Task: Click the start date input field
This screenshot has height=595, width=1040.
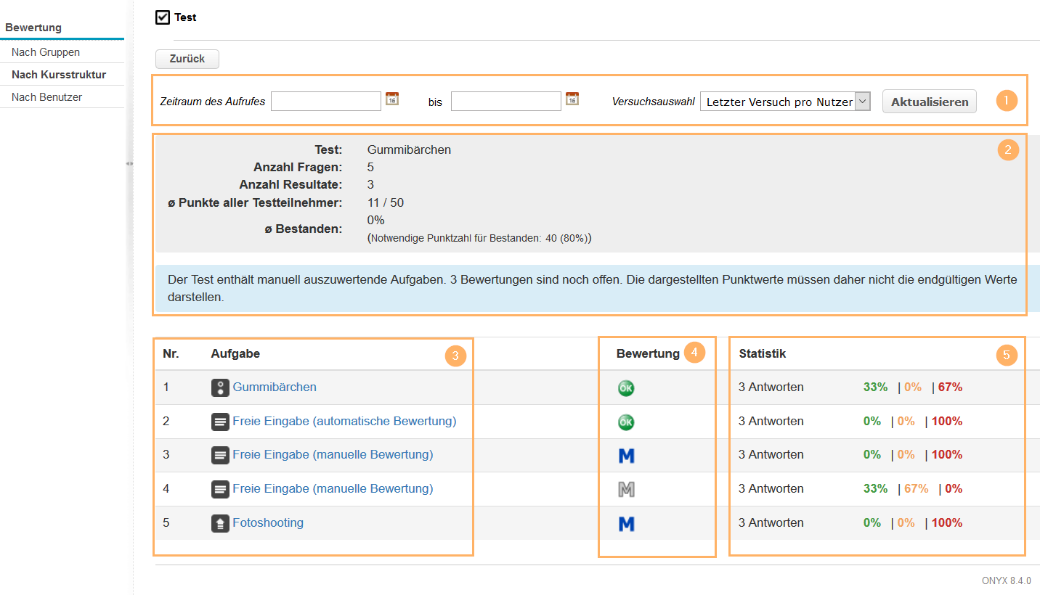Action: point(326,102)
